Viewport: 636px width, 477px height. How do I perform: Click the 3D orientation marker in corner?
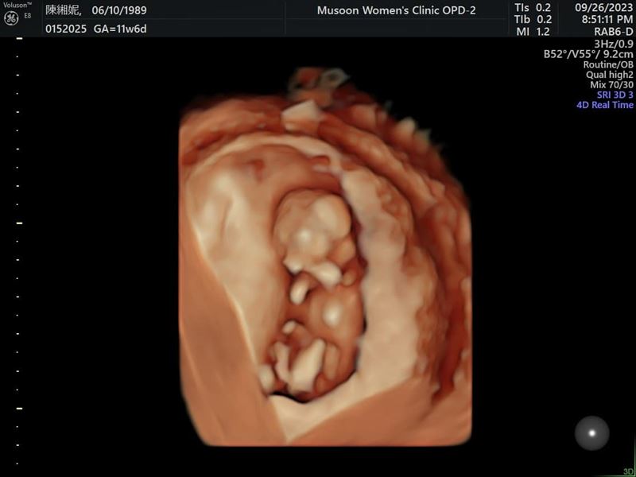pyautogui.click(x=629, y=471)
